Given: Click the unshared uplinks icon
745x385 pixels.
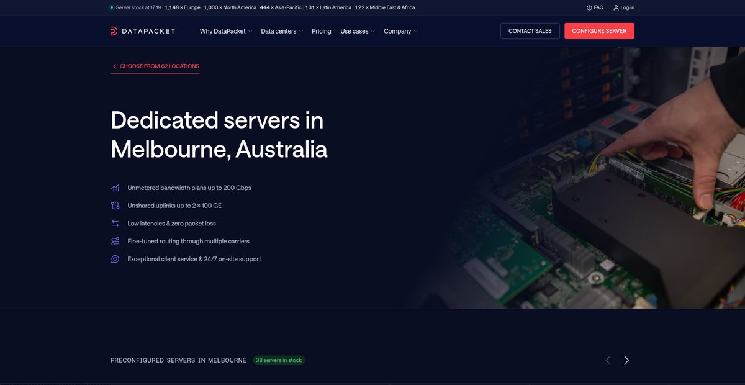Looking at the screenshot, I should (x=115, y=206).
